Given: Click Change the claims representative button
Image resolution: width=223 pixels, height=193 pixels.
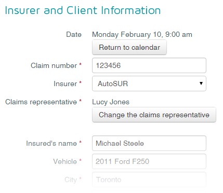Looking at the screenshot, I should [154, 115].
